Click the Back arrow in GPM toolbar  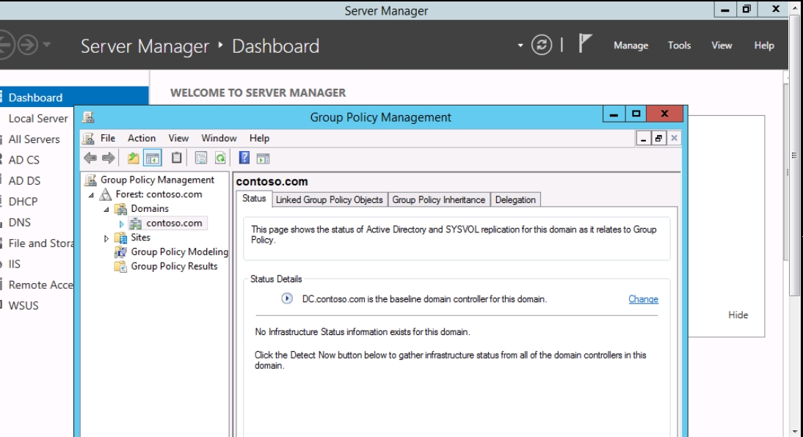click(90, 158)
